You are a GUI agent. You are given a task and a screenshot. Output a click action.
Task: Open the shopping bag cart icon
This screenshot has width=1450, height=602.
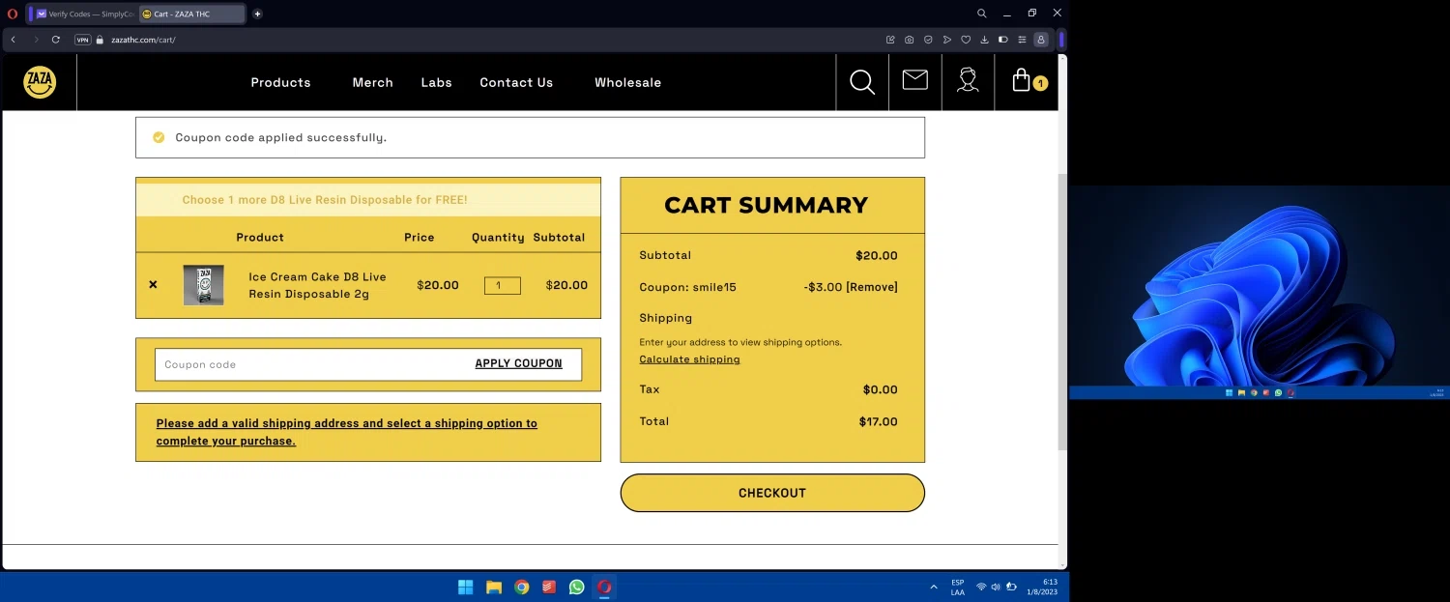click(1022, 80)
